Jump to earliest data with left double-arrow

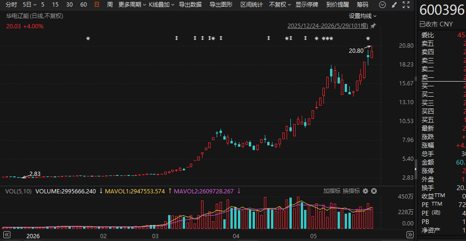pyautogui.click(x=6, y=234)
